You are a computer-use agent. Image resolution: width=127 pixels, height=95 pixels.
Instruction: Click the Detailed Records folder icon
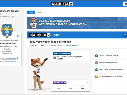click(97, 77)
